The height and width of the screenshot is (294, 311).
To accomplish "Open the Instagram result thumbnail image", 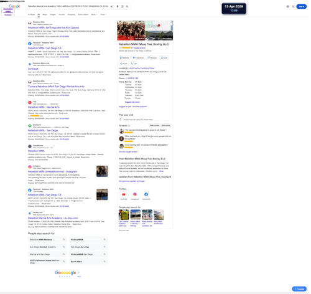I will (103, 172).
